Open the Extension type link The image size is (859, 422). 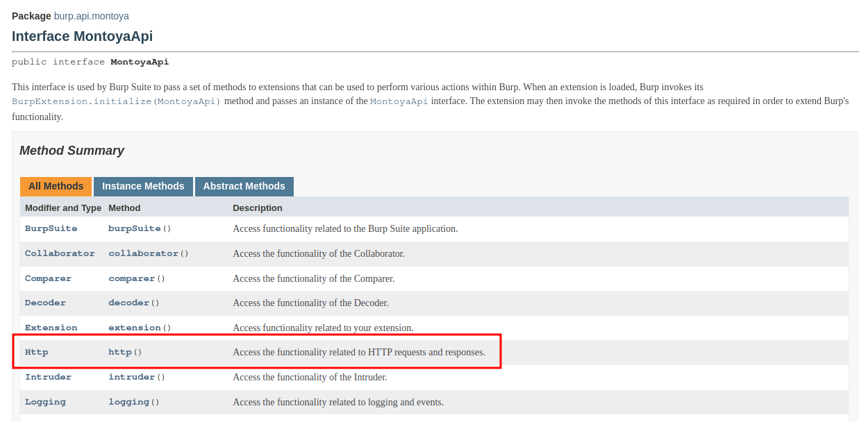51,328
